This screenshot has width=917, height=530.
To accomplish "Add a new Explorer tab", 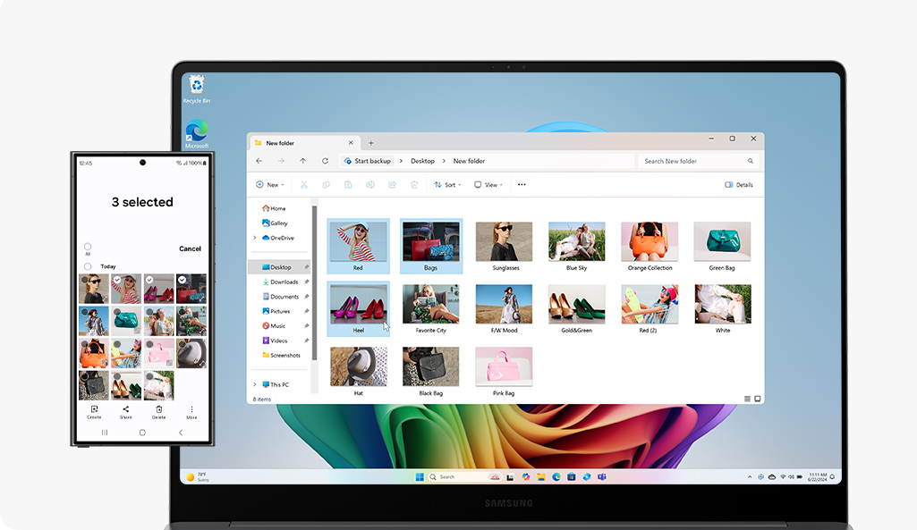I will 370,143.
